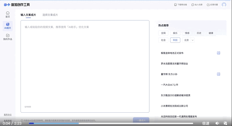Image resolution: width=232 pixels, height=126 pixels.
Task: Click the 加入社群 chat icon
Action: coord(193,5)
